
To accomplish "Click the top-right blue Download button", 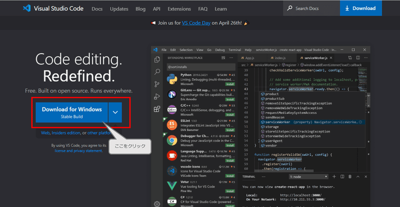I will tap(360, 8).
